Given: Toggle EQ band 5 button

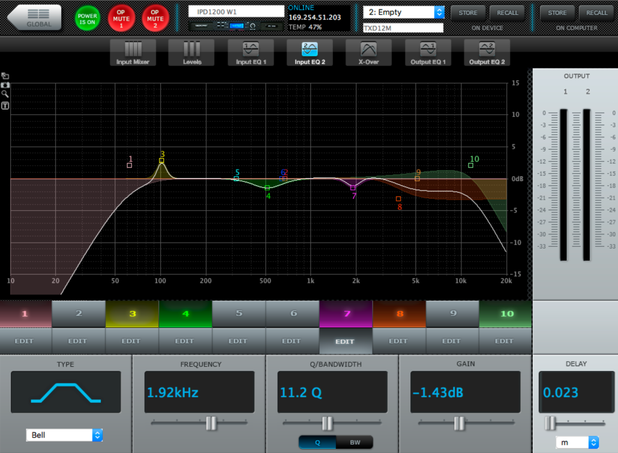Looking at the screenshot, I should click(x=239, y=313).
